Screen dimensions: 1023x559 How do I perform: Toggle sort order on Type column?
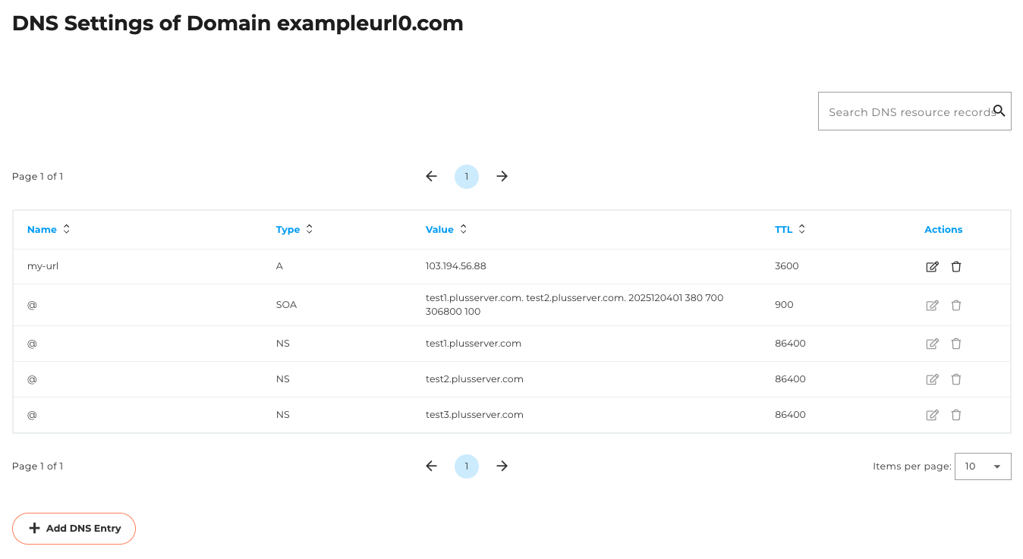tap(308, 228)
